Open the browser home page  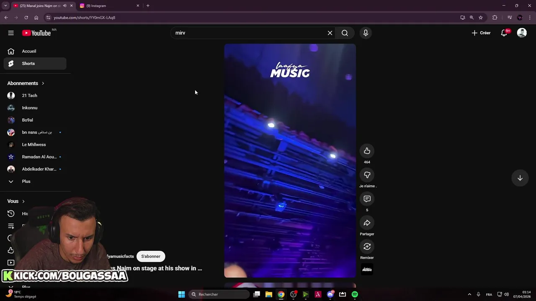click(x=36, y=18)
